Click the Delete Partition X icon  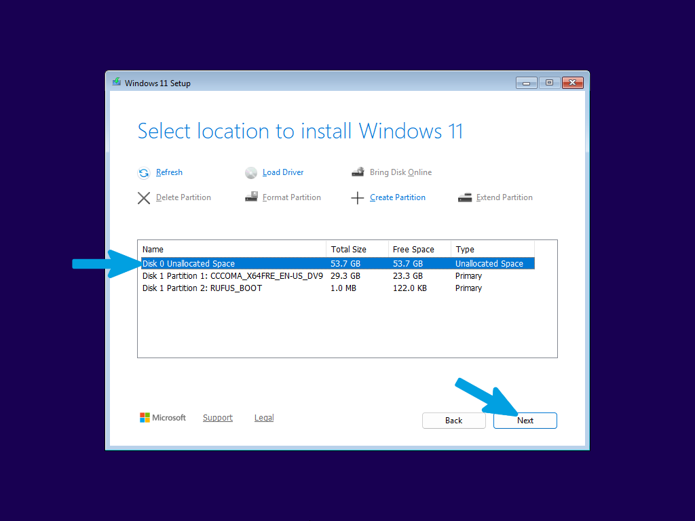coord(144,198)
